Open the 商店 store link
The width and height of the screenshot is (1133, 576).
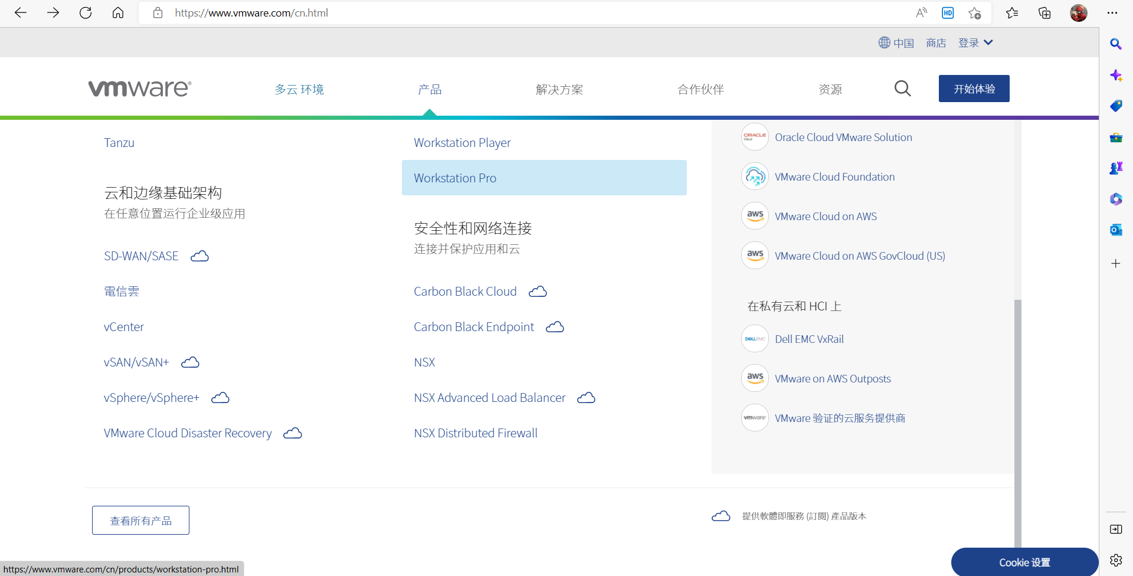coord(936,42)
